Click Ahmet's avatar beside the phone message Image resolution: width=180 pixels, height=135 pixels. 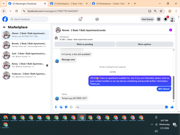click(x=57, y=99)
